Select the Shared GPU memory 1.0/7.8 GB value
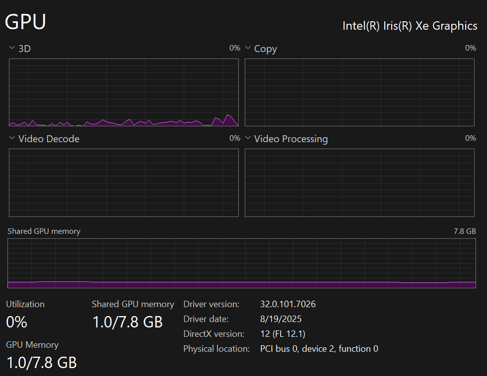The image size is (487, 376). (x=128, y=322)
